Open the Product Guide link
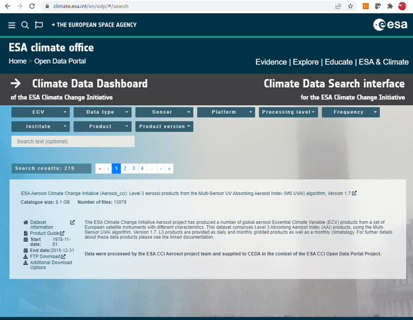Screen dimensions: 413x320 44,233
